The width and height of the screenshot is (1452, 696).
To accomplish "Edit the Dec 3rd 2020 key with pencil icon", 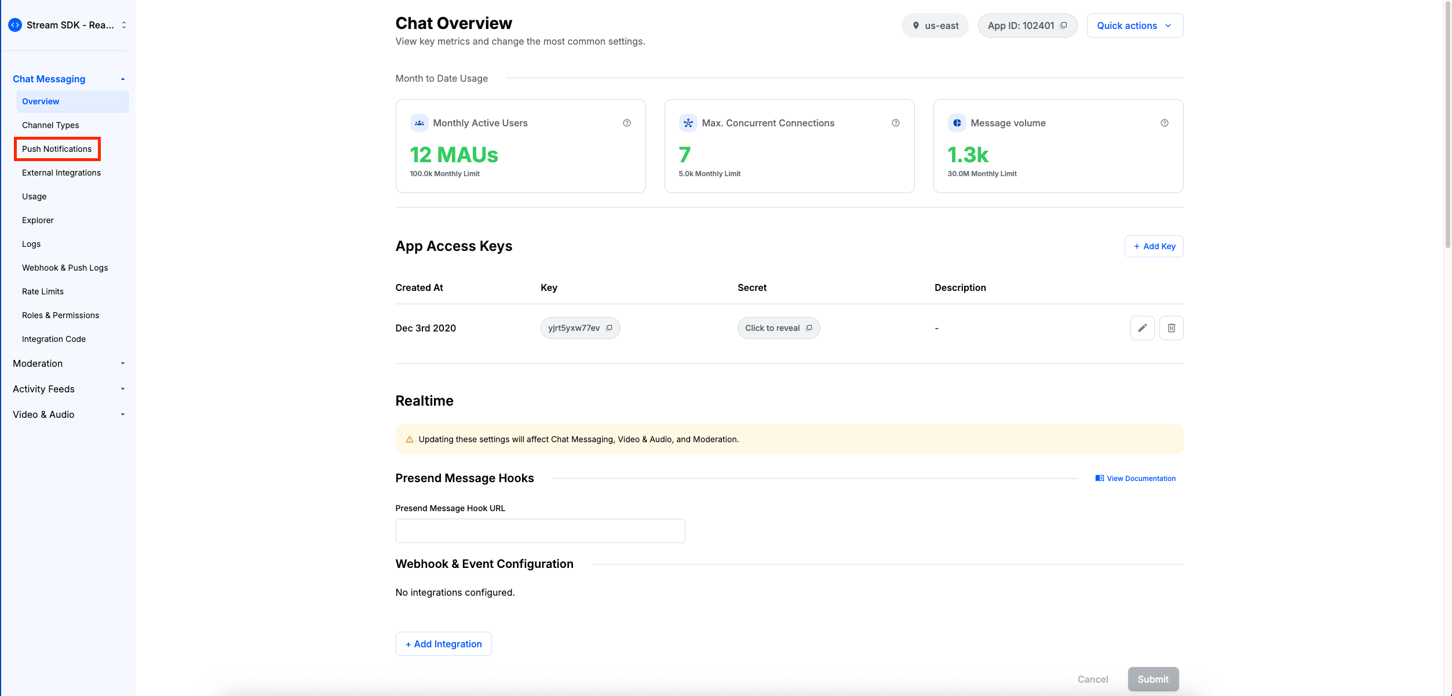I will [1142, 327].
